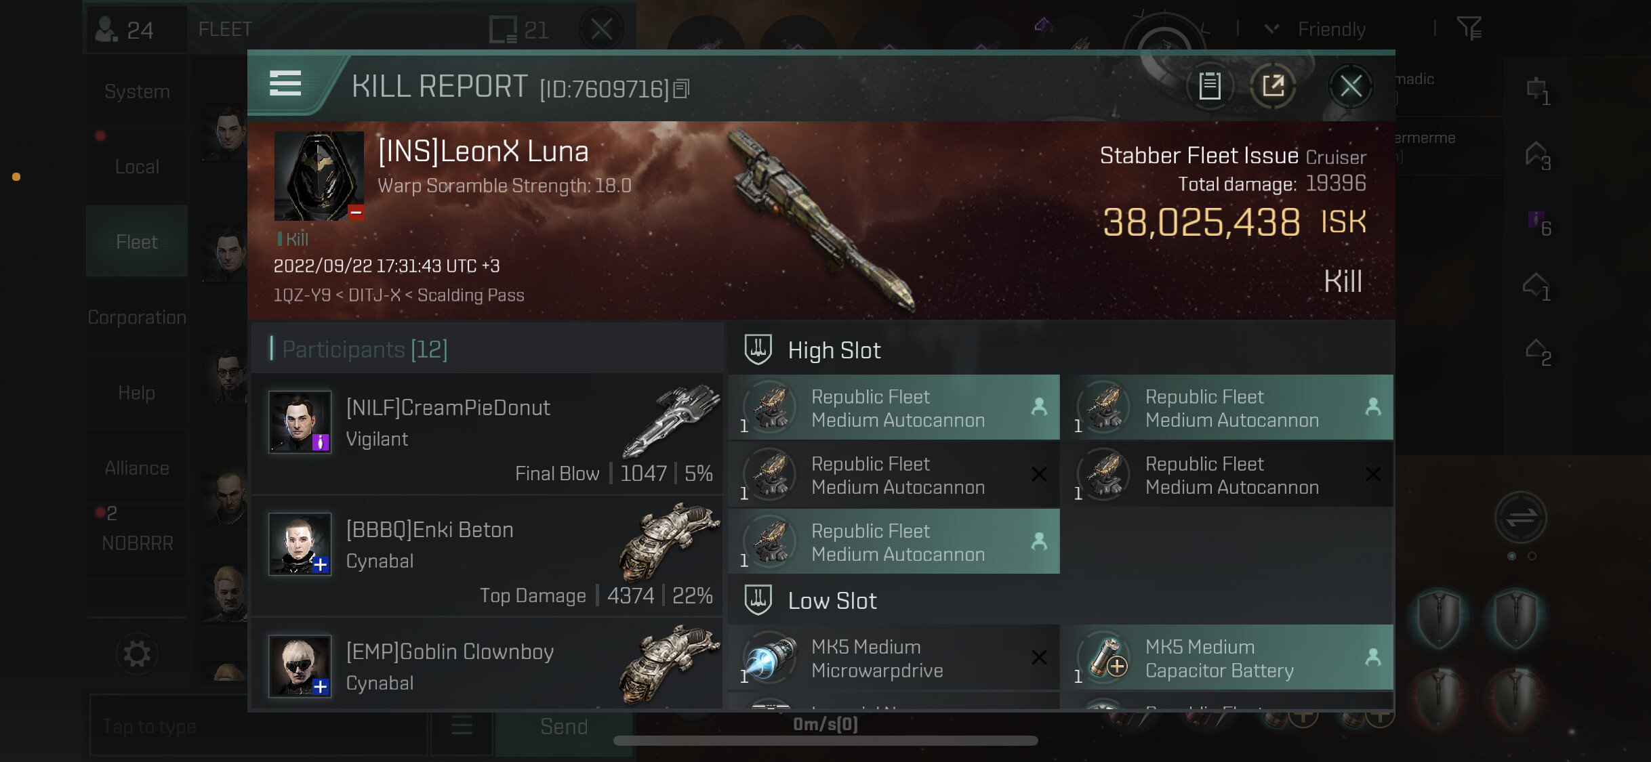Viewport: 1651px width, 762px height.
Task: Expand the Friendly overview dropdown
Action: [x=1271, y=28]
